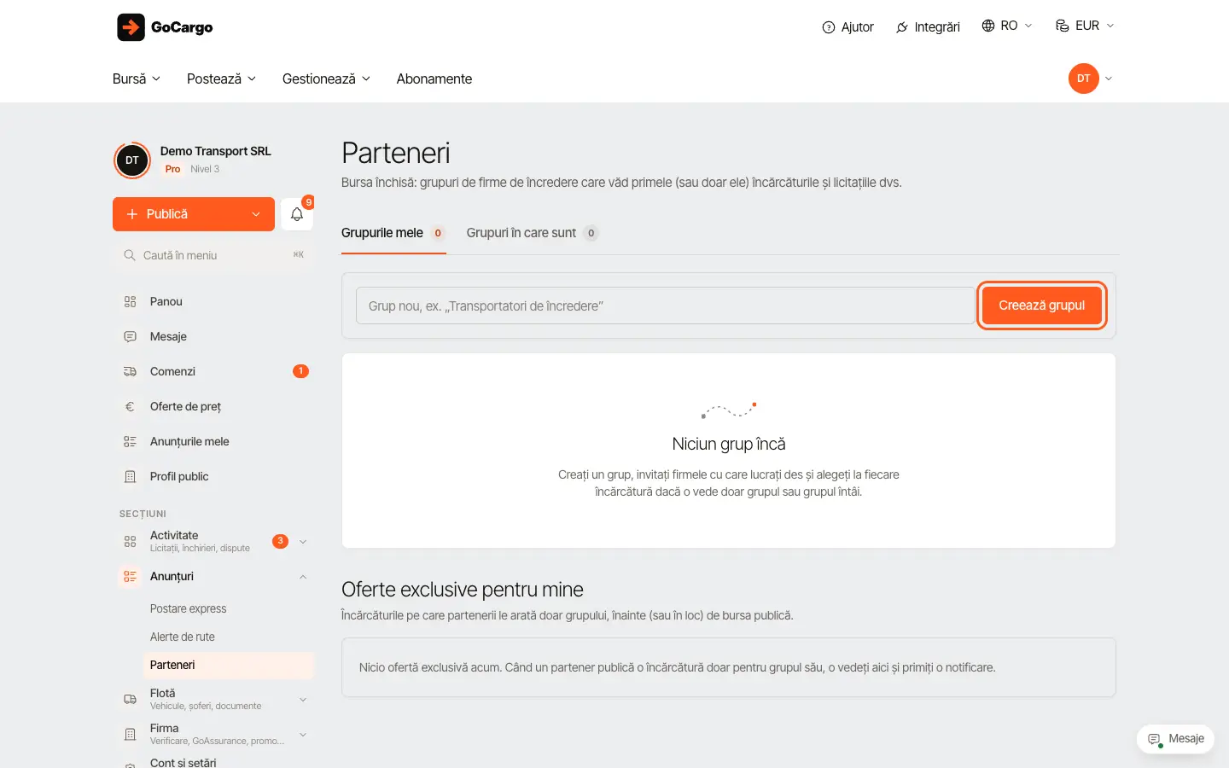Open the Bursă menu
This screenshot has width=1229, height=768.
coord(137,79)
